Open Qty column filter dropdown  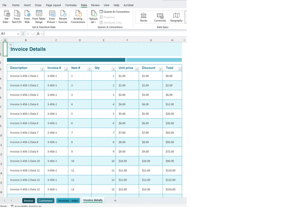pyautogui.click(x=114, y=69)
